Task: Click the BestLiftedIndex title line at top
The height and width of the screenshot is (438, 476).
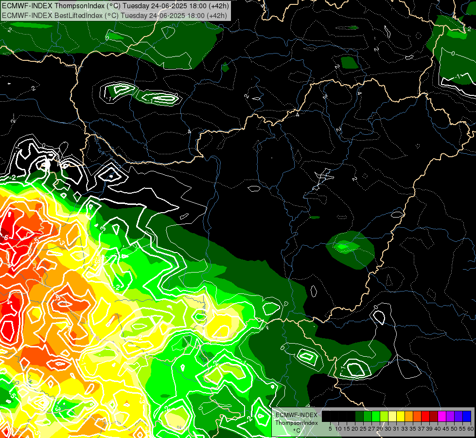Action: click(114, 15)
